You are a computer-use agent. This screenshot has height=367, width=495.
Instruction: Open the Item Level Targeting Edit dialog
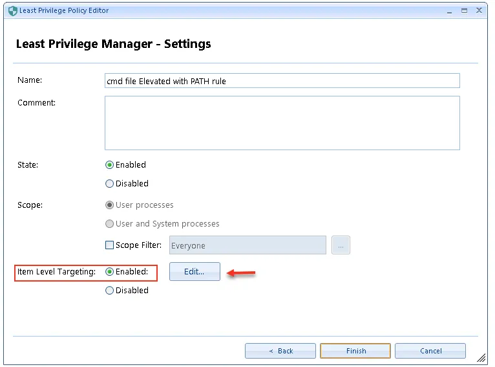[x=195, y=272]
